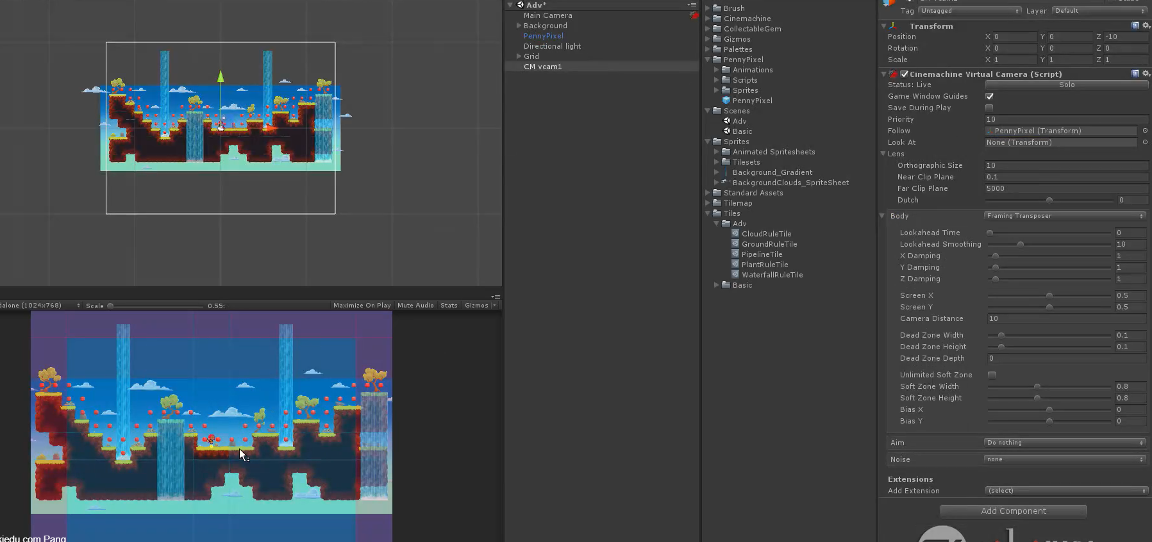The height and width of the screenshot is (542, 1152).
Task: Select PipelineTile asset icon
Action: (735, 254)
